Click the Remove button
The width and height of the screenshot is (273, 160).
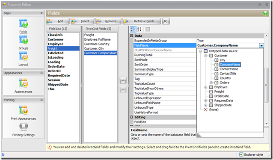(108, 21)
